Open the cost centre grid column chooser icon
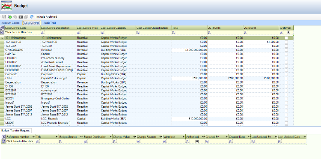This screenshot has height=159, width=321. (x=2, y=28)
